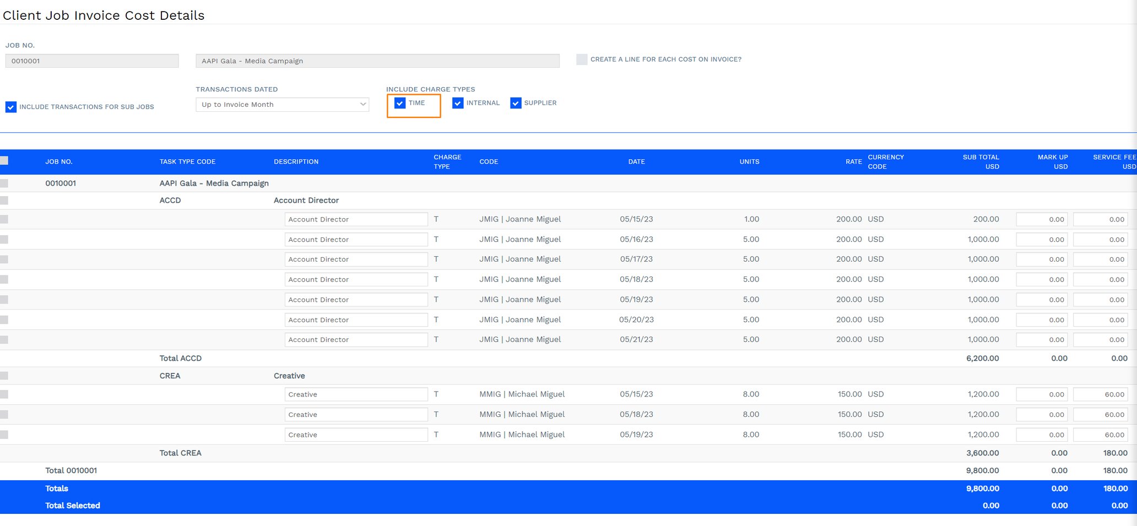
Task: Click the DESCRIPTION column header
Action: (x=296, y=162)
